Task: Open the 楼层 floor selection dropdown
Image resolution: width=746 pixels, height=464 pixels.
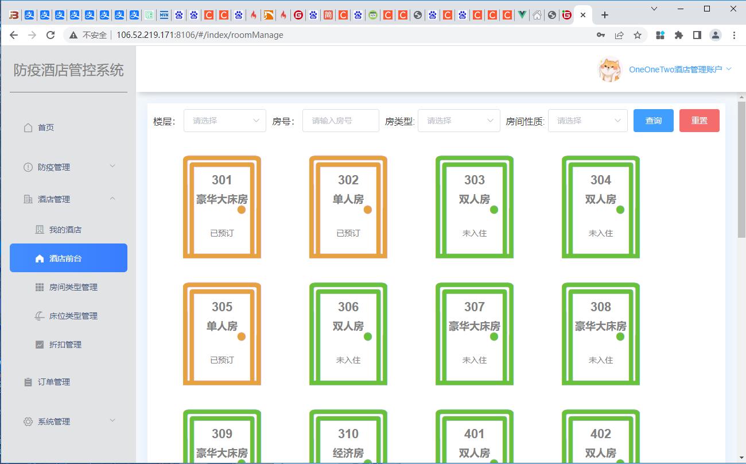Action: 224,121
